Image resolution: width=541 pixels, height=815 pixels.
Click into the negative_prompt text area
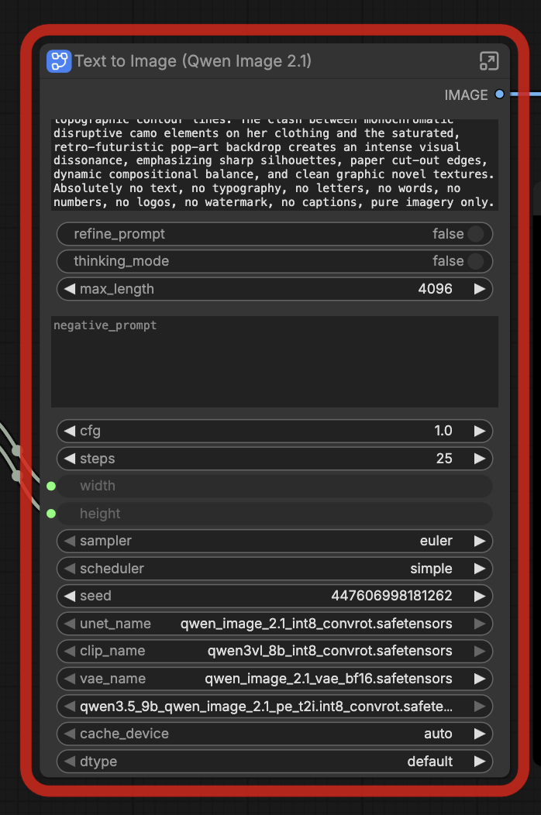[x=274, y=361]
